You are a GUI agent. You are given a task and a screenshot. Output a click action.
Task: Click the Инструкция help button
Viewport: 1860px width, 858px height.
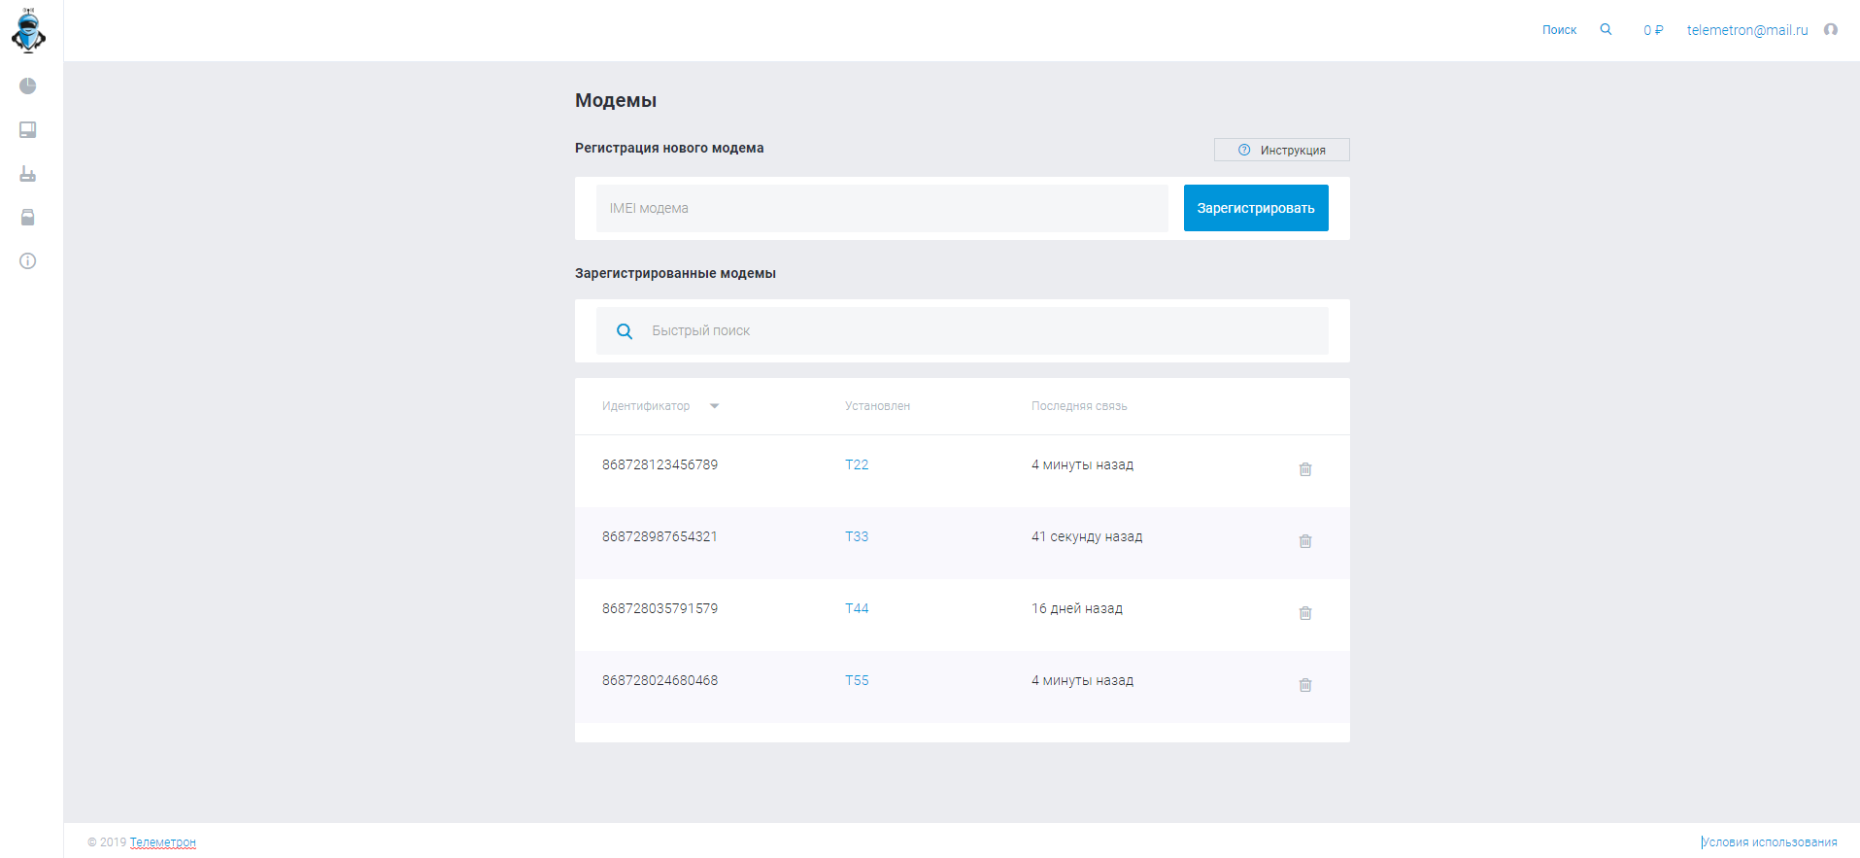[x=1281, y=150]
